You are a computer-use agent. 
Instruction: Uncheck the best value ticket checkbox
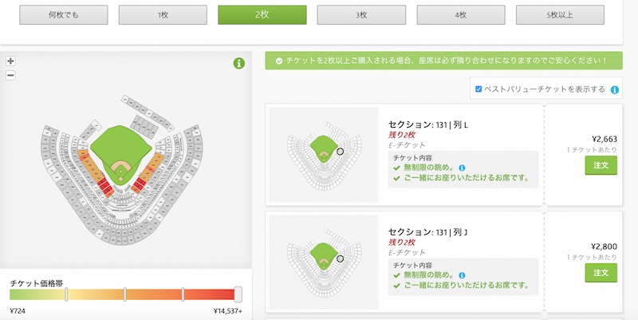478,89
